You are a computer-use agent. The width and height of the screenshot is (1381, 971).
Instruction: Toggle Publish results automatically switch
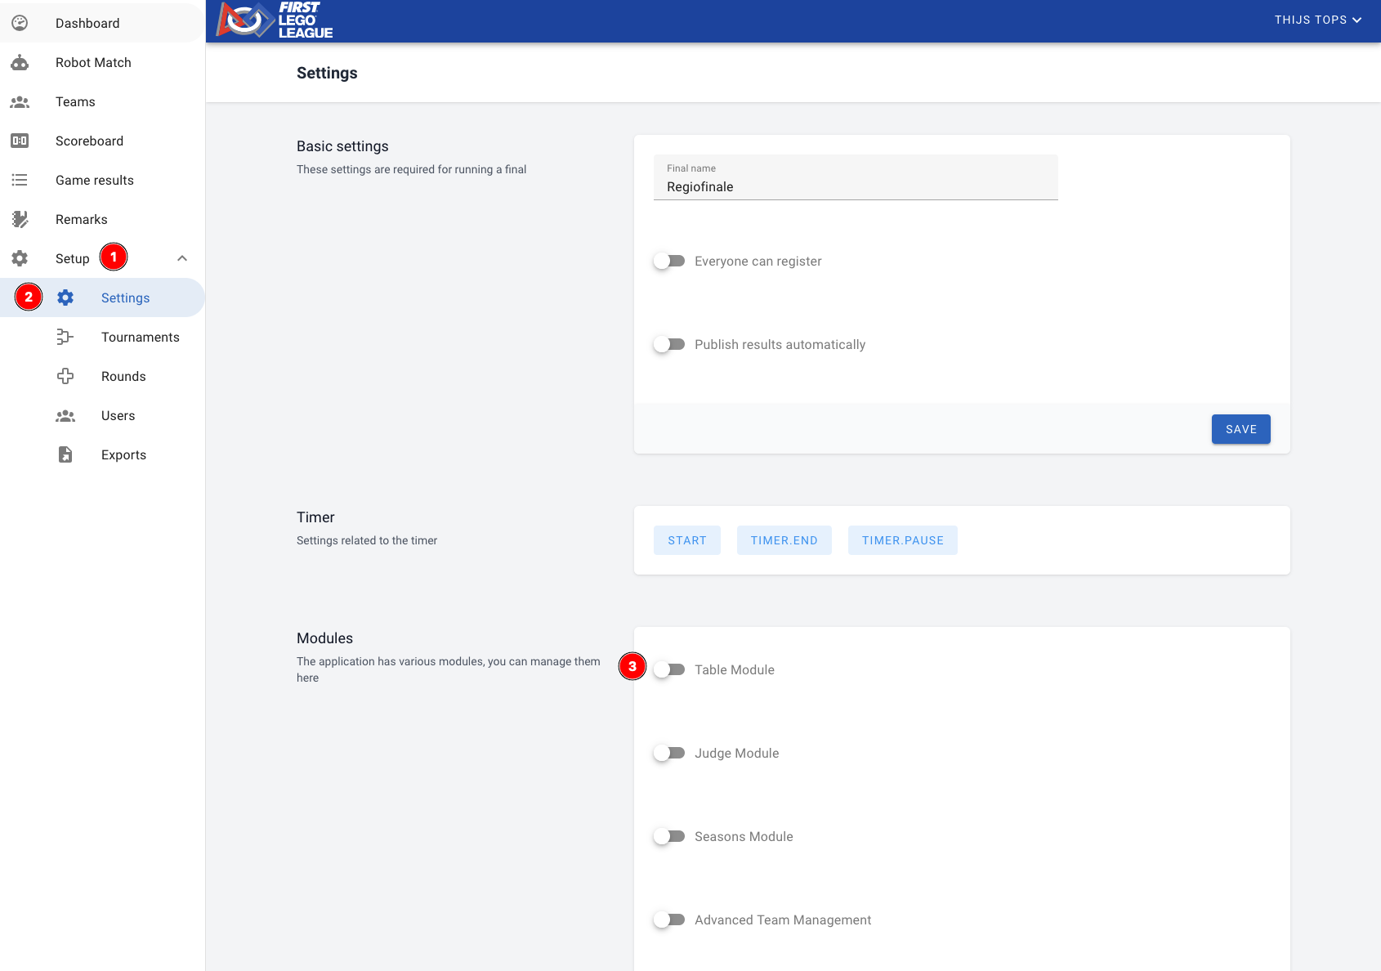669,345
